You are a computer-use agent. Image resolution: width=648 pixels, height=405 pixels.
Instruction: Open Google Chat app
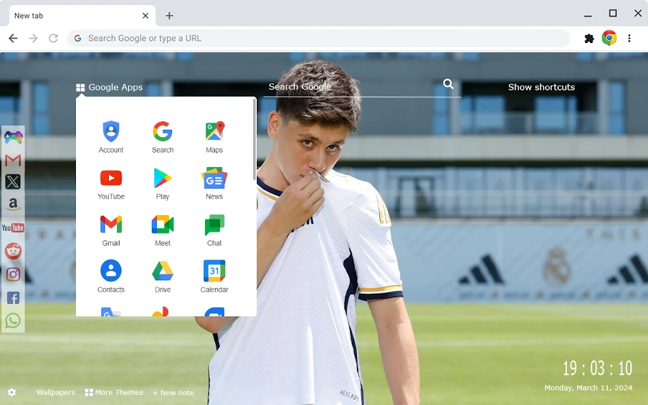(214, 230)
